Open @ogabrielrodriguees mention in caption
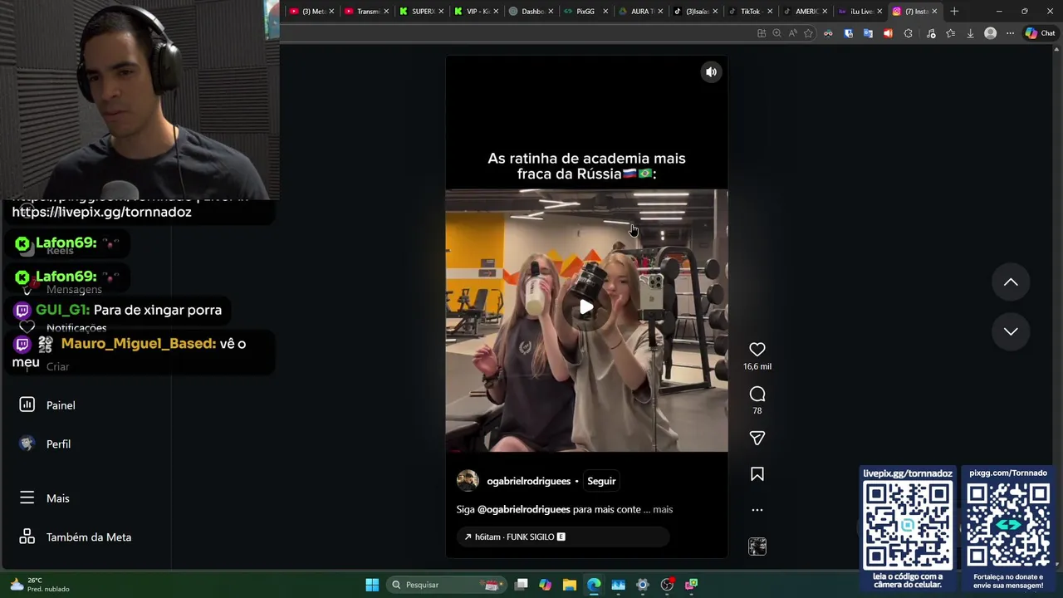The image size is (1063, 598). click(523, 509)
